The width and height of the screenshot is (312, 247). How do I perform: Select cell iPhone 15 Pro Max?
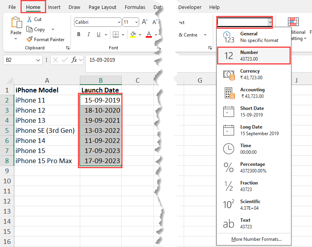47,161
